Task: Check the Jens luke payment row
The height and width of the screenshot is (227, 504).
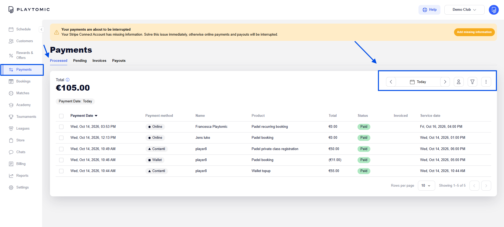Action: [x=61, y=138]
